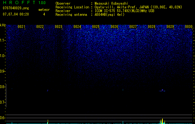Image resolution: width=195 pixels, height=124 pixels.
Task: Click the 0022 time marker
Action: tap(40, 27)
